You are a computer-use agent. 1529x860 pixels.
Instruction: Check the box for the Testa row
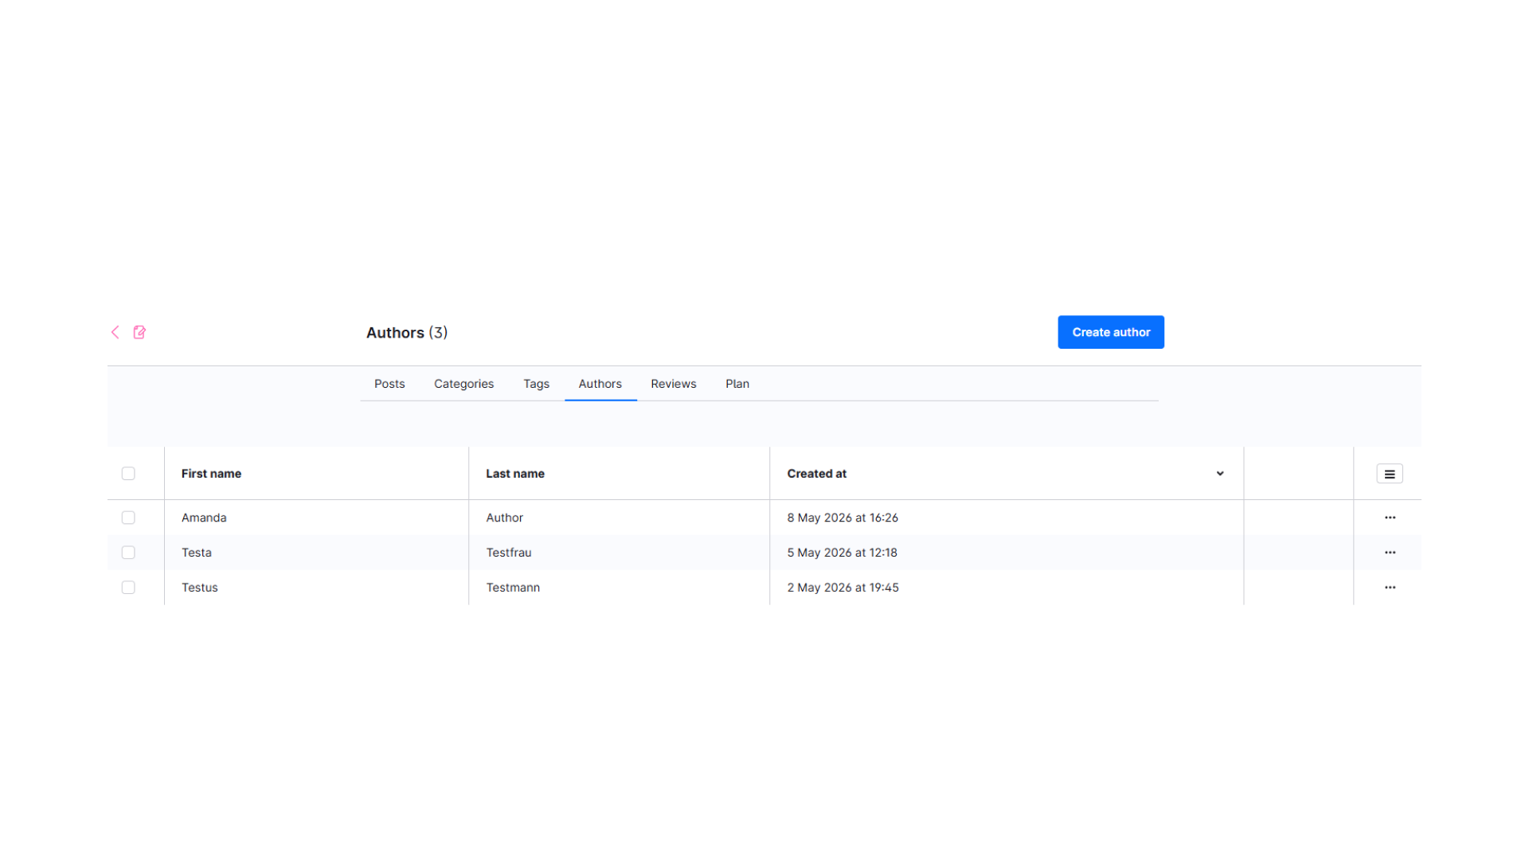click(128, 553)
